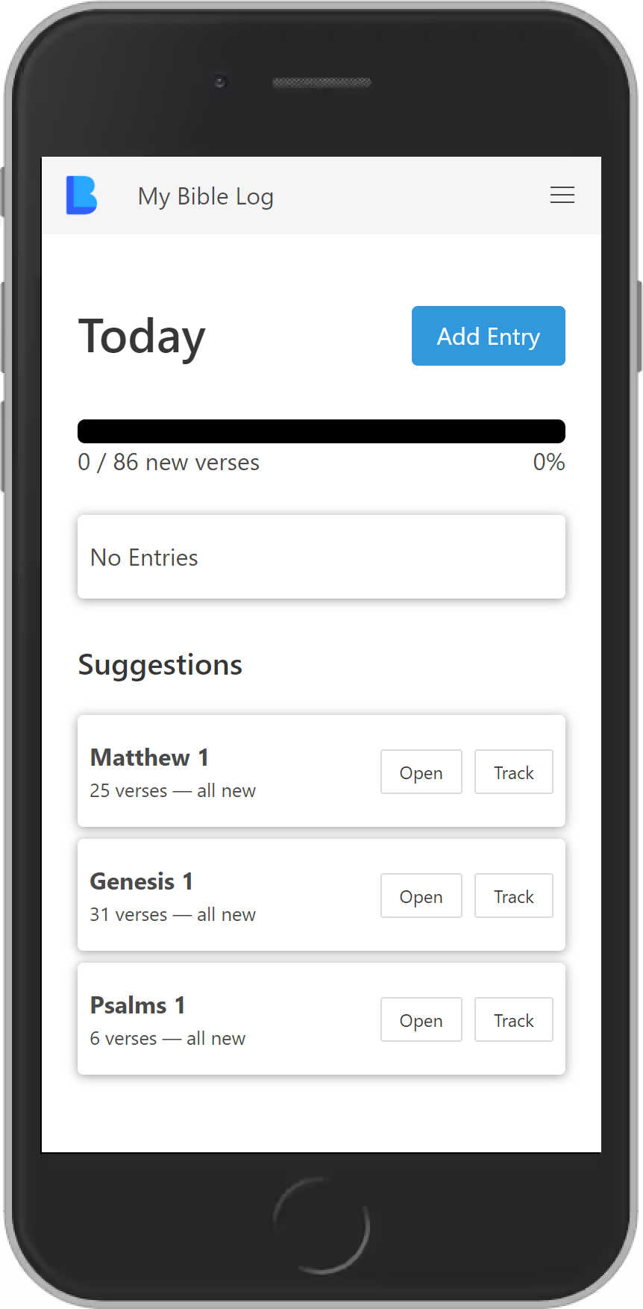Screen dimensions: 643x1309
Task: Select the My Bible Log title
Action: click(x=205, y=196)
